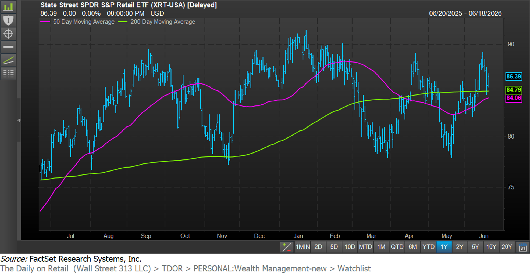Viewport: 530px width, 273px height.
Task: Show the 10Y time range
Action: pyautogui.click(x=491, y=247)
